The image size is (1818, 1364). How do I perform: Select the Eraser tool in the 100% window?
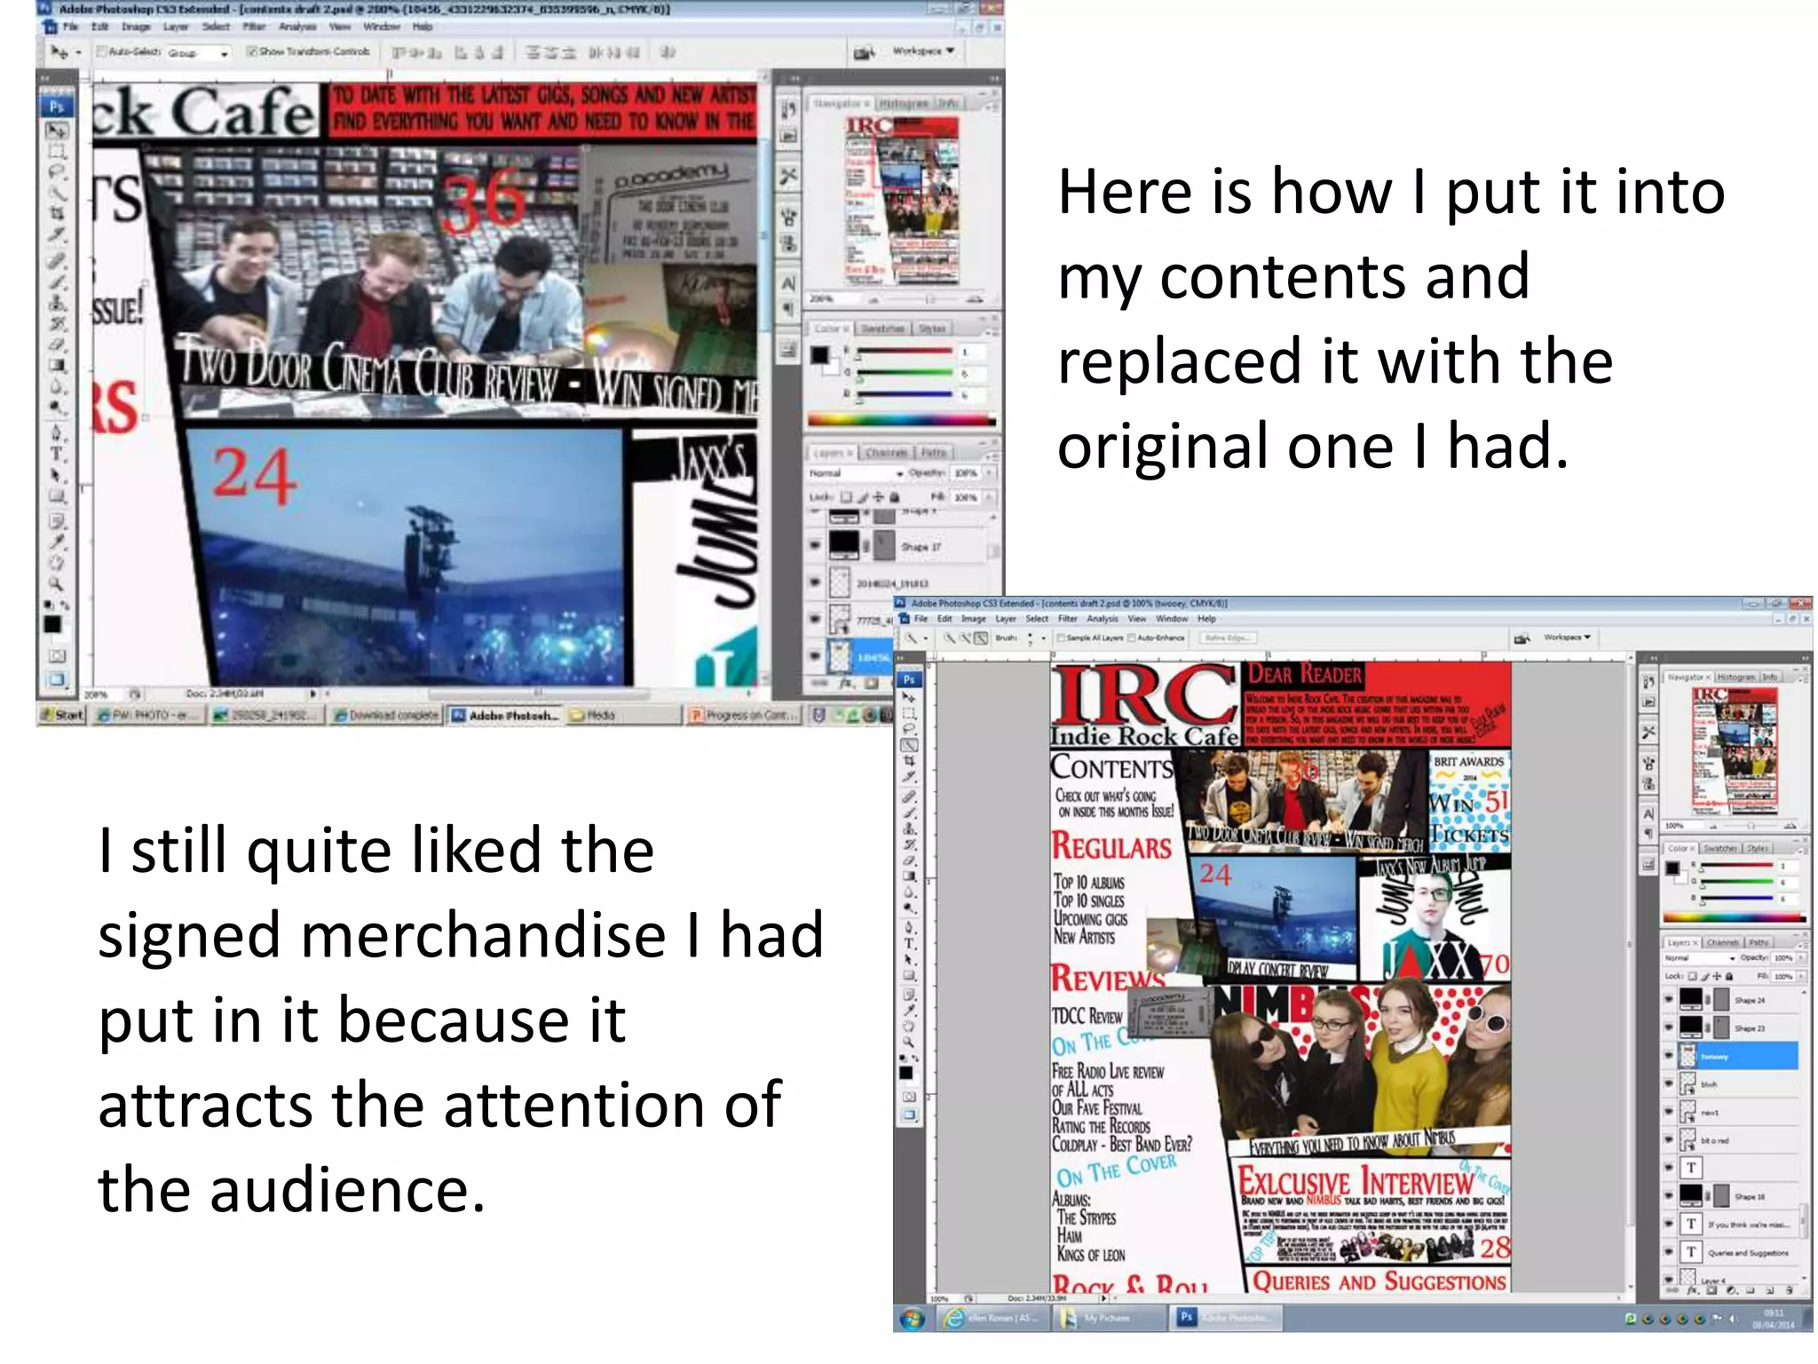click(x=909, y=860)
